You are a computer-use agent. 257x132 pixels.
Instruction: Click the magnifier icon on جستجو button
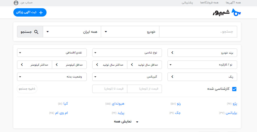[36, 32]
